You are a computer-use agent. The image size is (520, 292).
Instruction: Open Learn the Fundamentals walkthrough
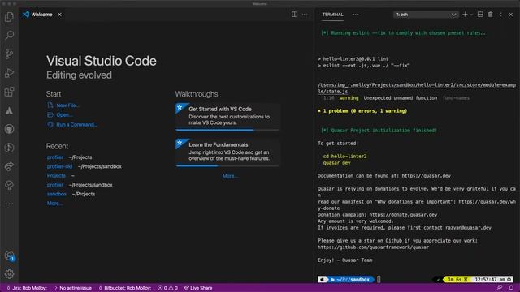click(227, 152)
